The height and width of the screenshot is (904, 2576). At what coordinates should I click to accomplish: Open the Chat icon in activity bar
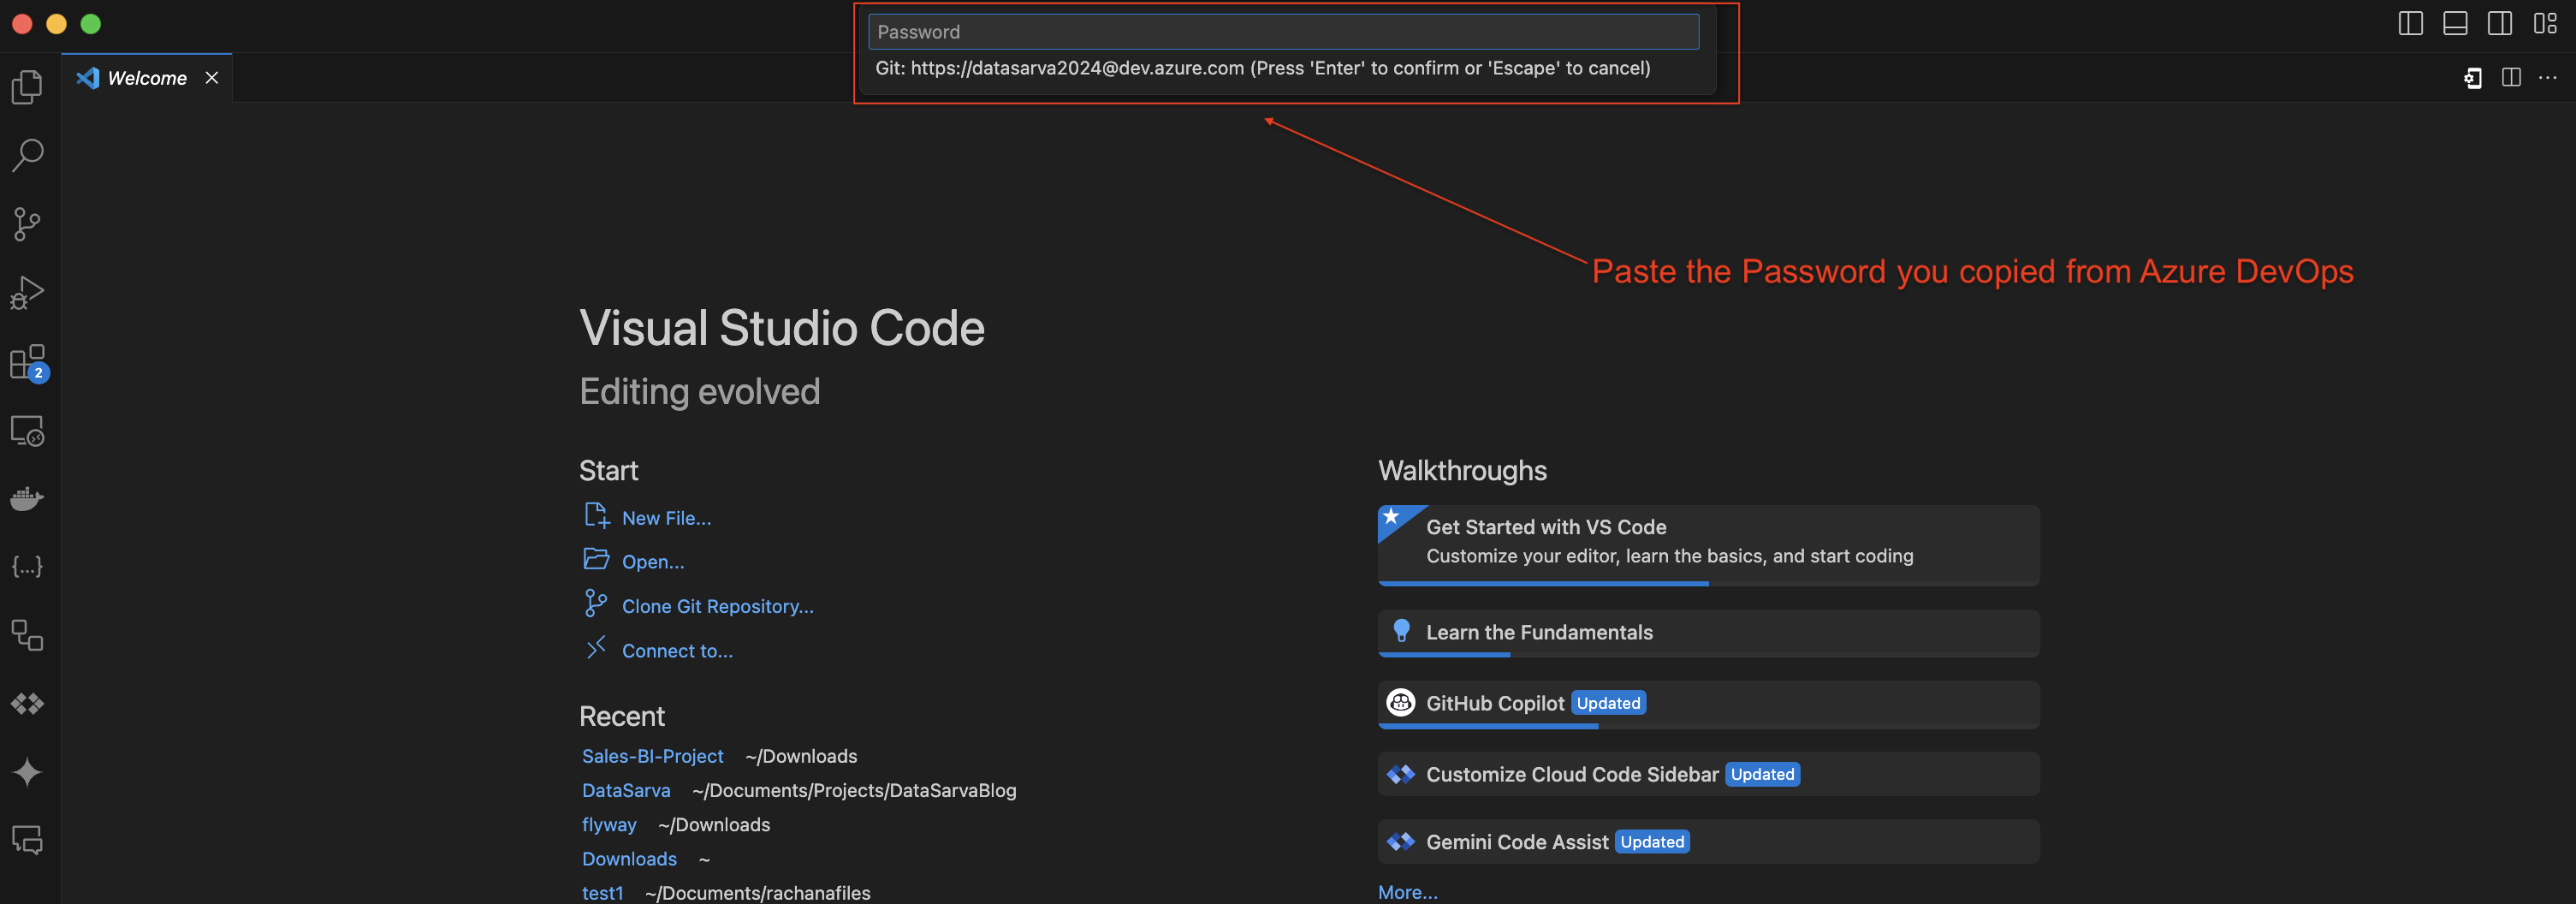27,841
